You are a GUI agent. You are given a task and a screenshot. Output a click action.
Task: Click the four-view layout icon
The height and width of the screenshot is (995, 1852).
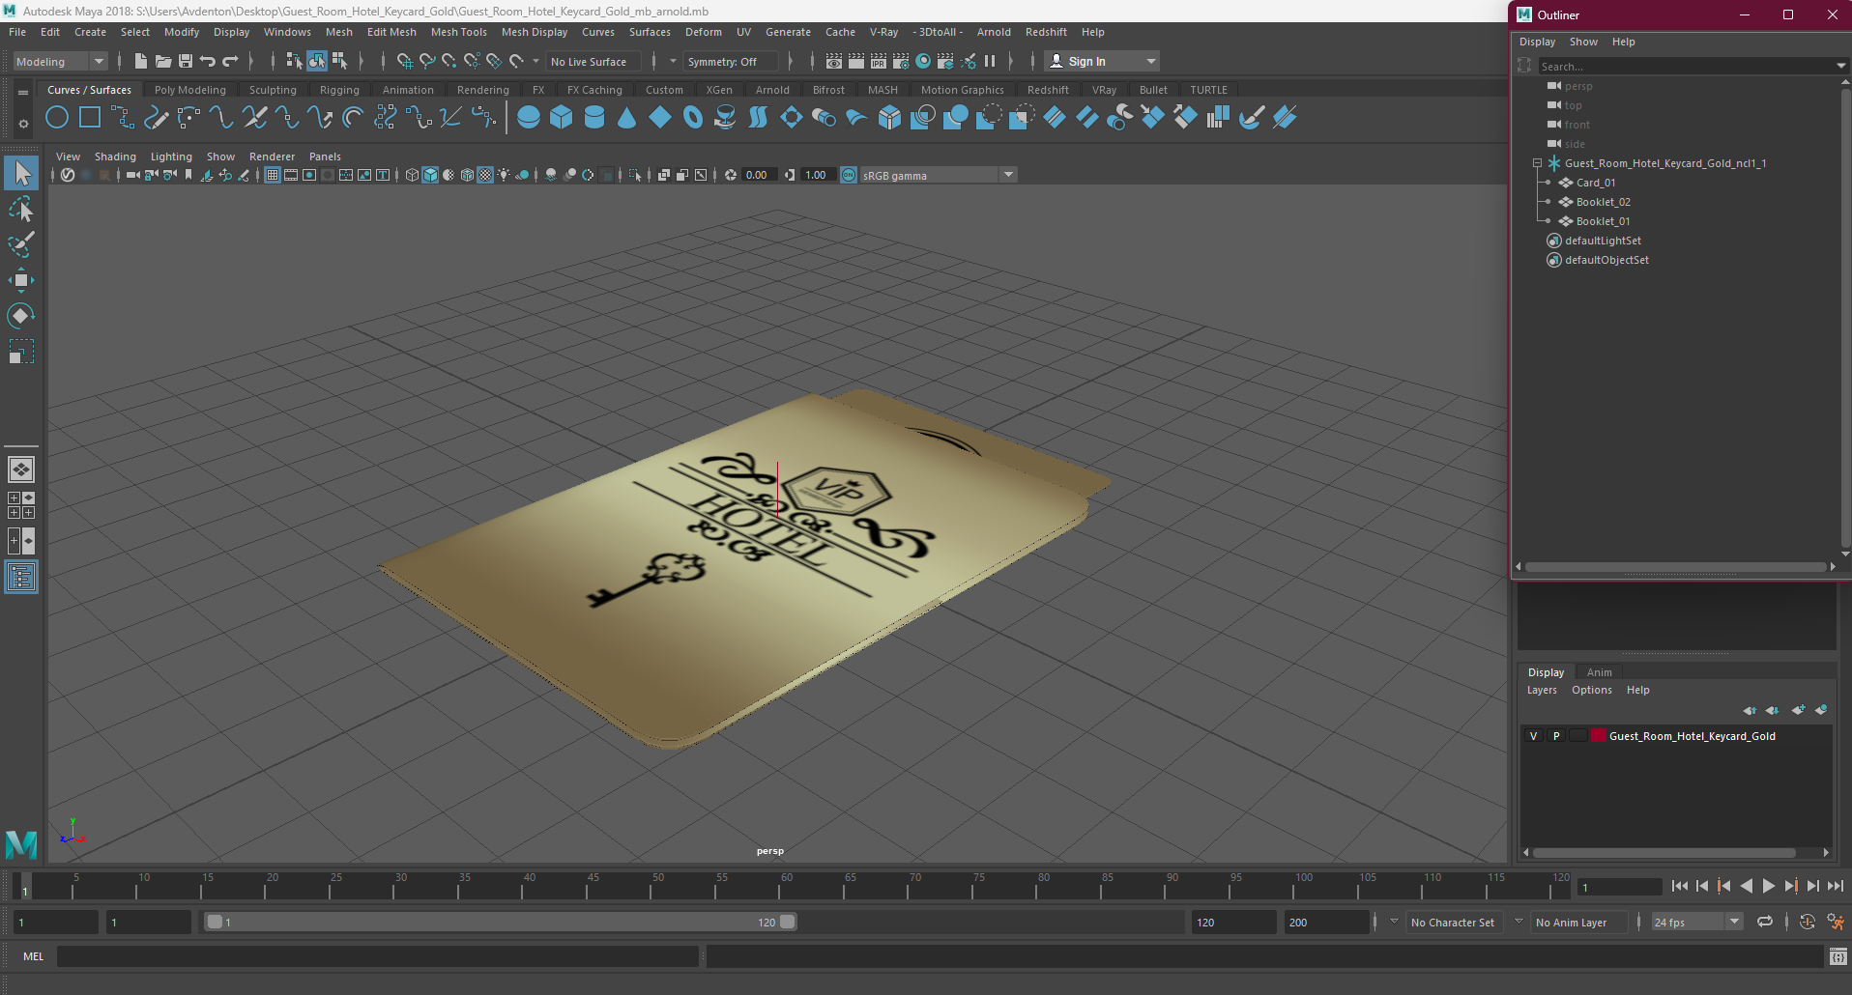(x=21, y=505)
